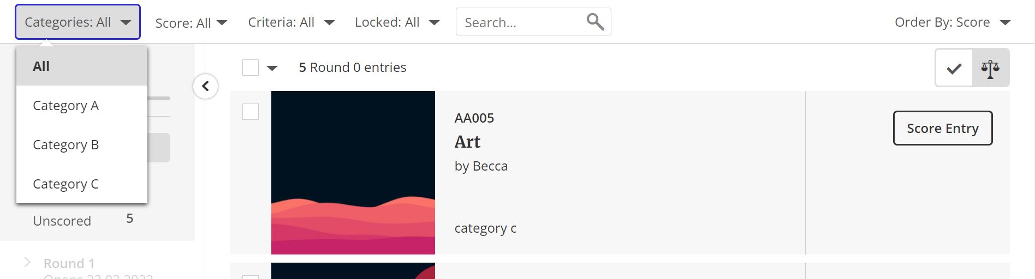Screen dimensions: 1035x279
Task: Open the Score: All filter
Action: click(x=191, y=23)
